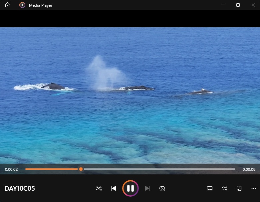This screenshot has width=260, height=202.
Task: Toggle the repeat mode button
Action: (x=162, y=188)
